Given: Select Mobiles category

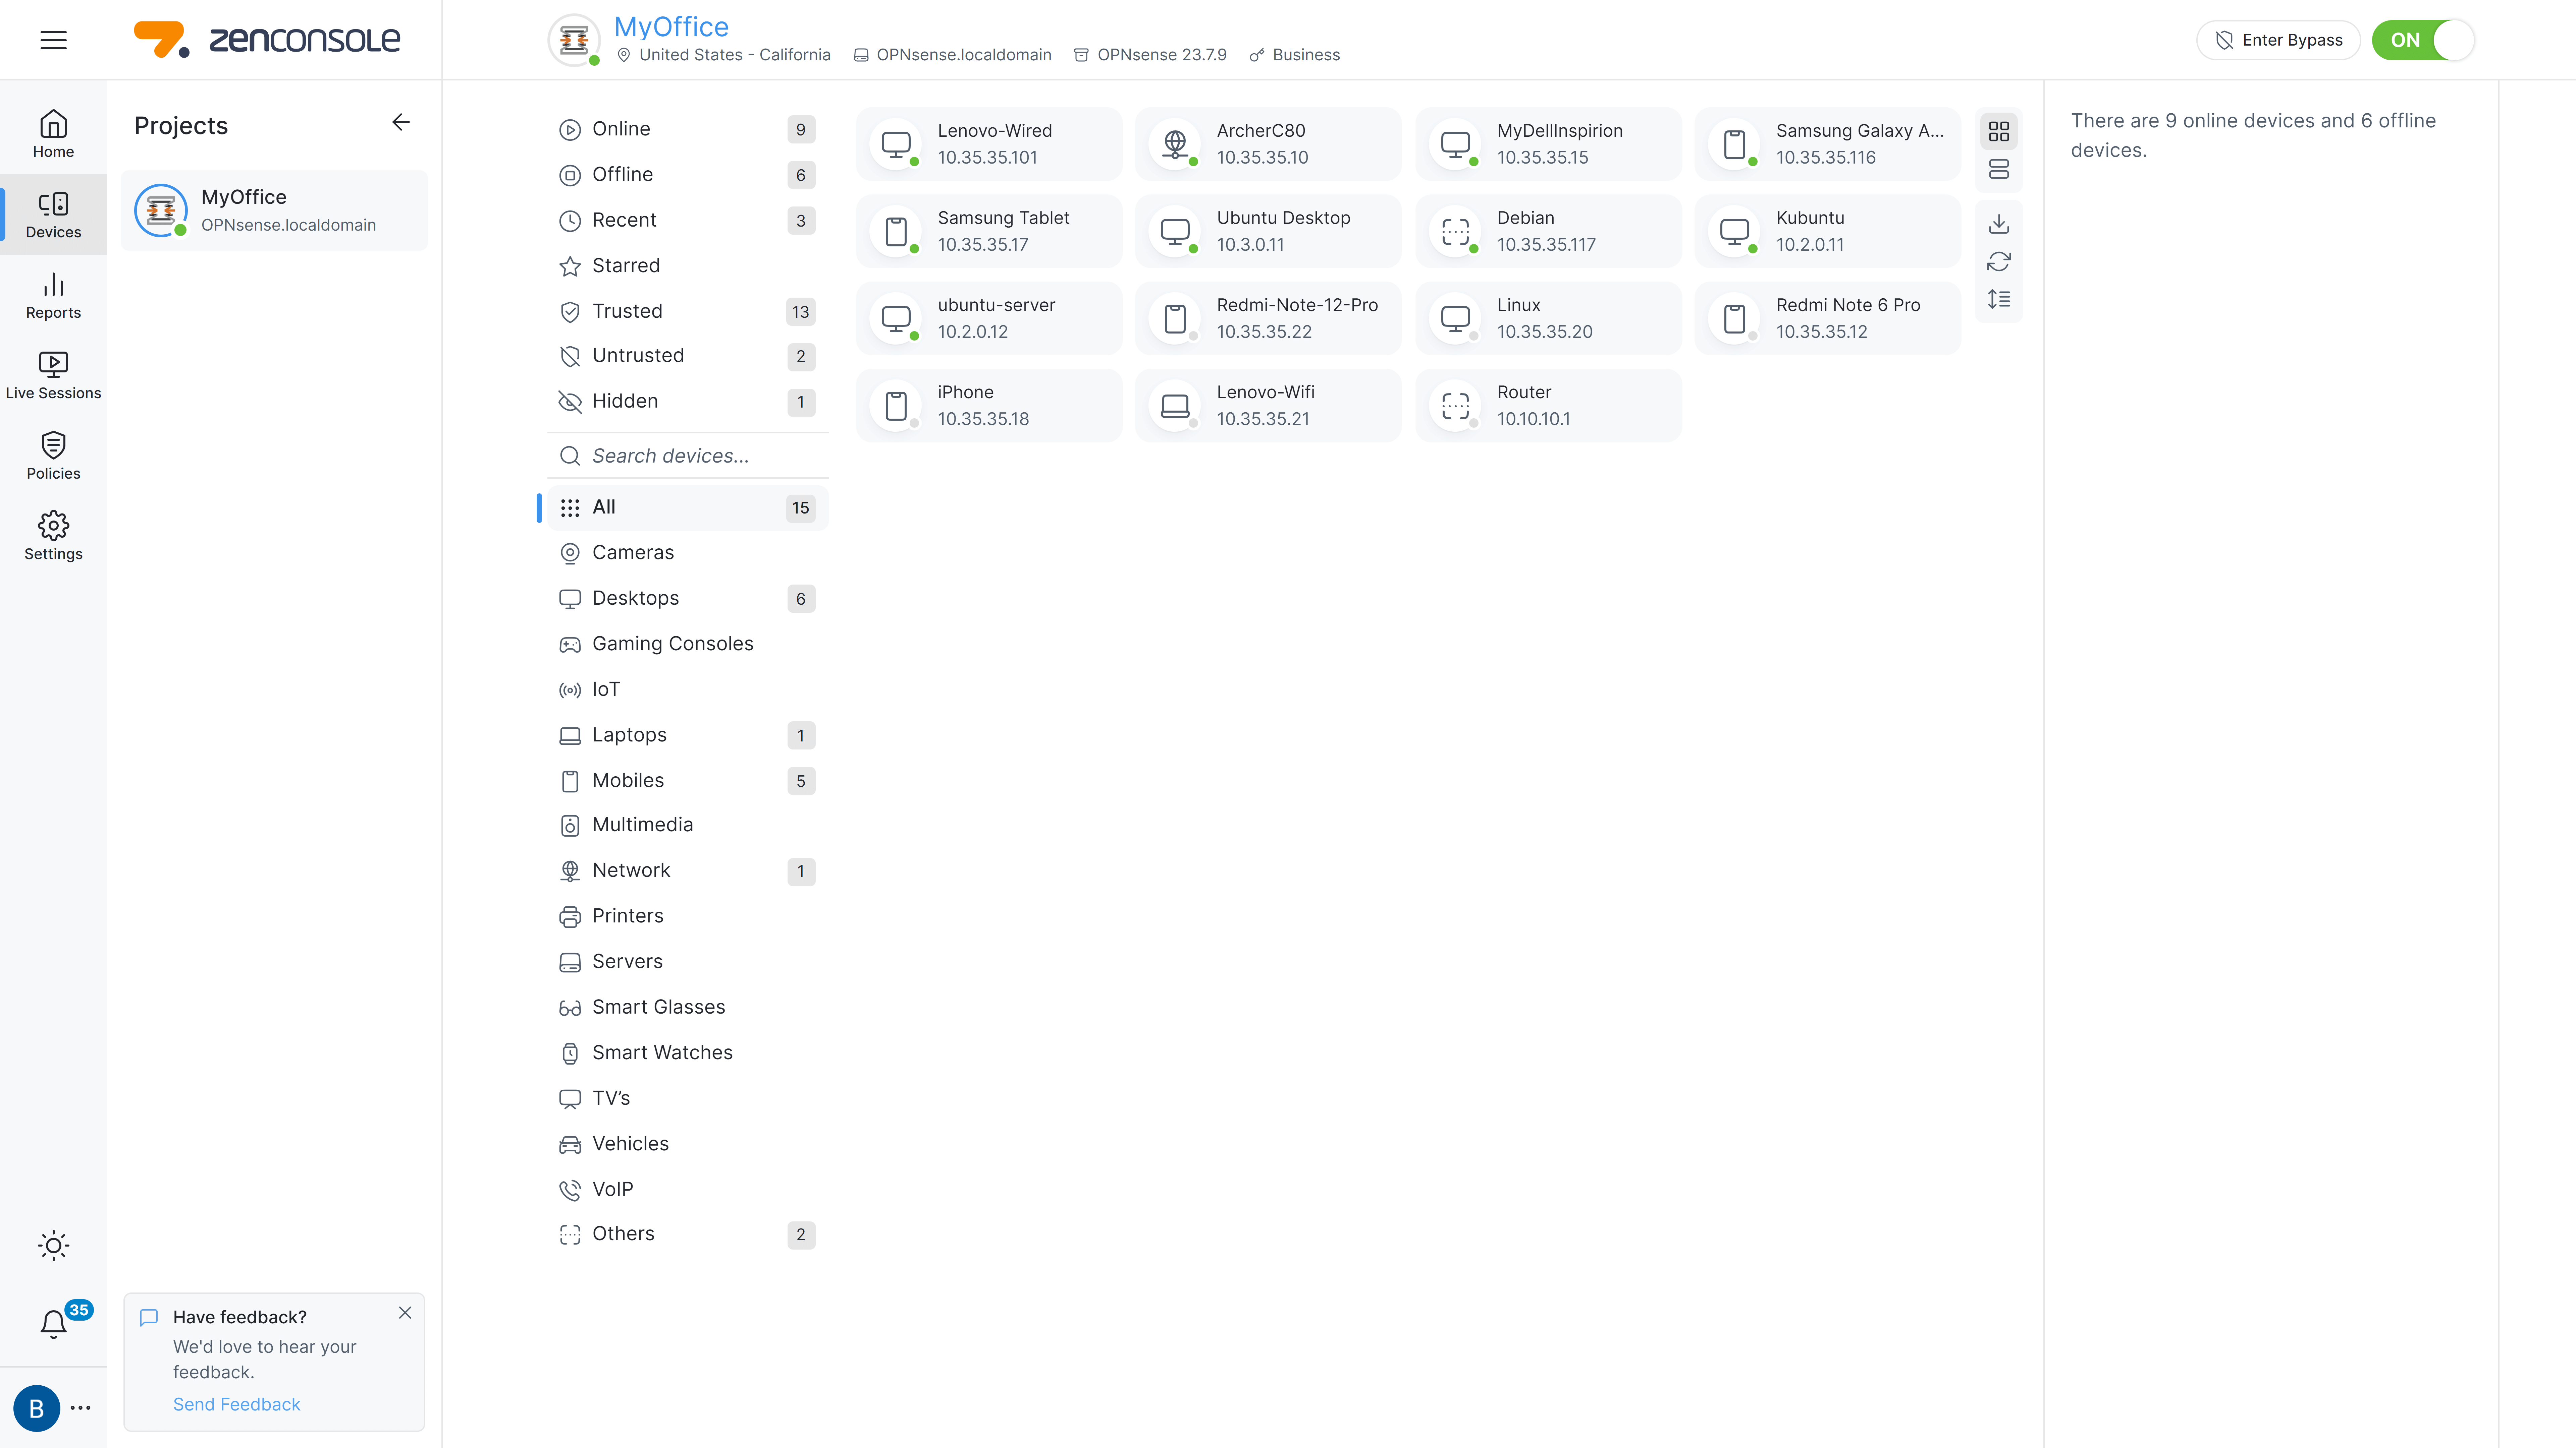Looking at the screenshot, I should [x=688, y=780].
